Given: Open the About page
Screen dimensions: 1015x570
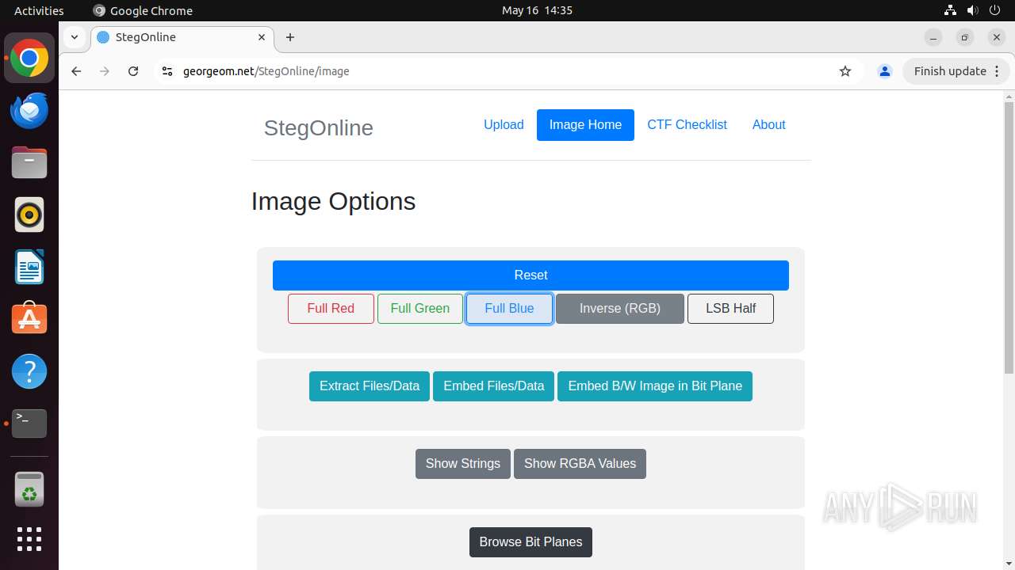Looking at the screenshot, I should coord(768,125).
